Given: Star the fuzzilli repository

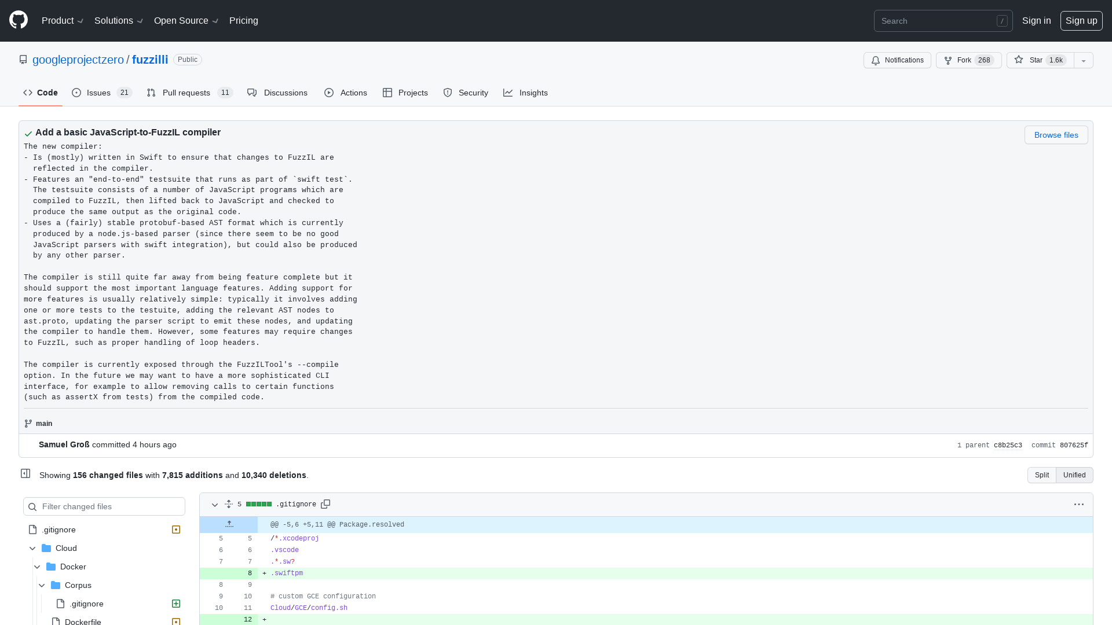Looking at the screenshot, I should 1040,60.
